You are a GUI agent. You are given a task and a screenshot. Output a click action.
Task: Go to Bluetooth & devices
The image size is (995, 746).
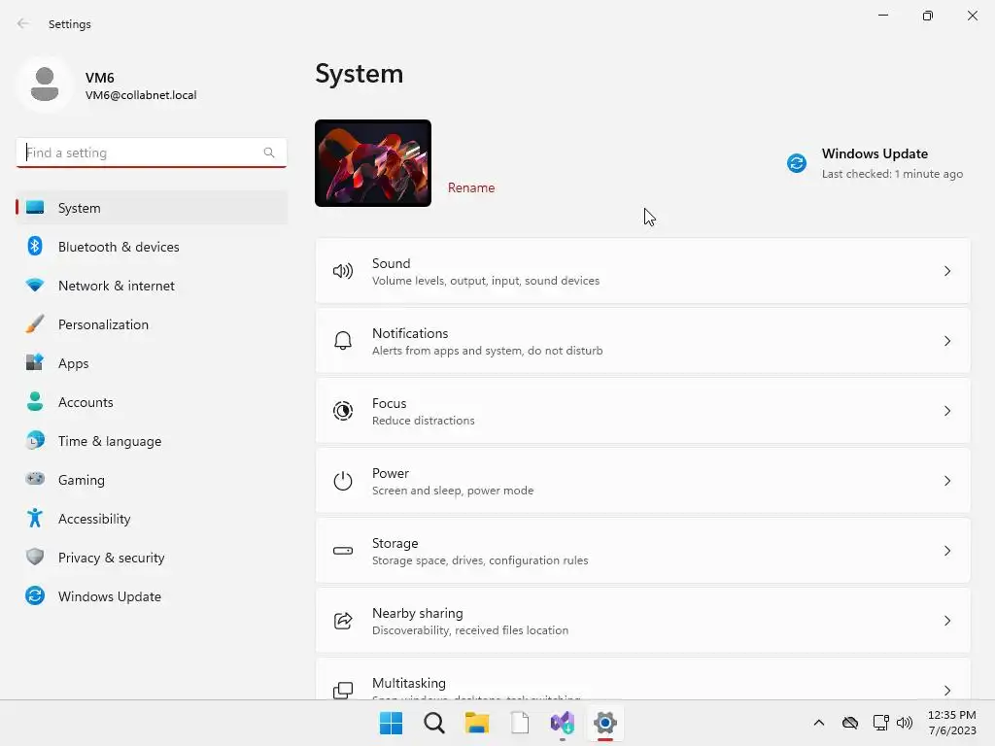point(151,246)
